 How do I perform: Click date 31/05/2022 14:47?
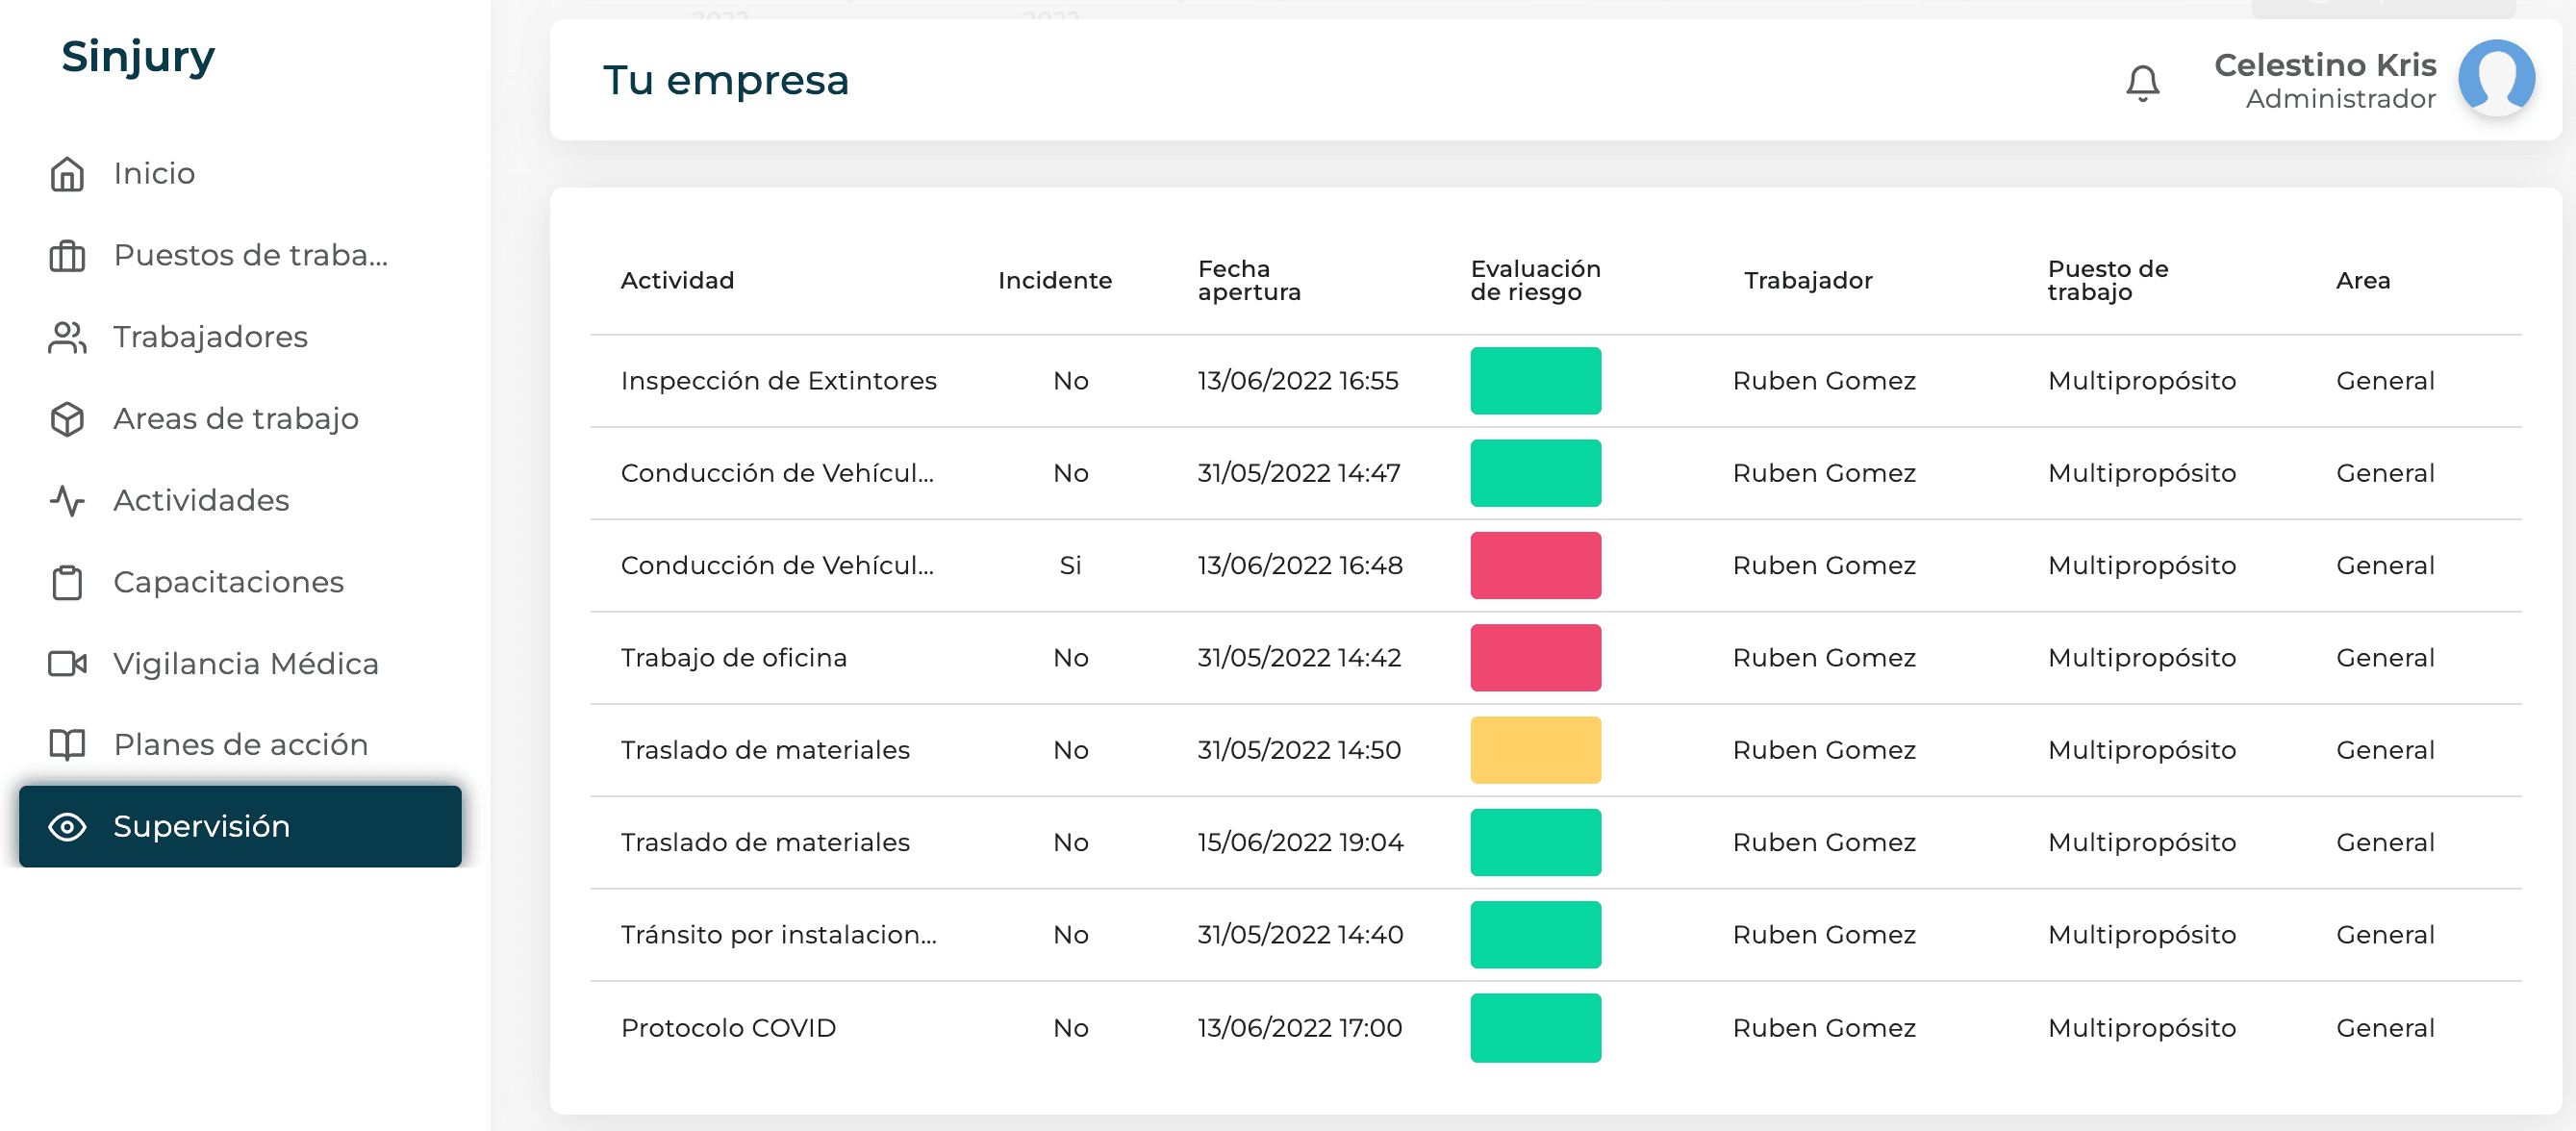pos(1299,473)
